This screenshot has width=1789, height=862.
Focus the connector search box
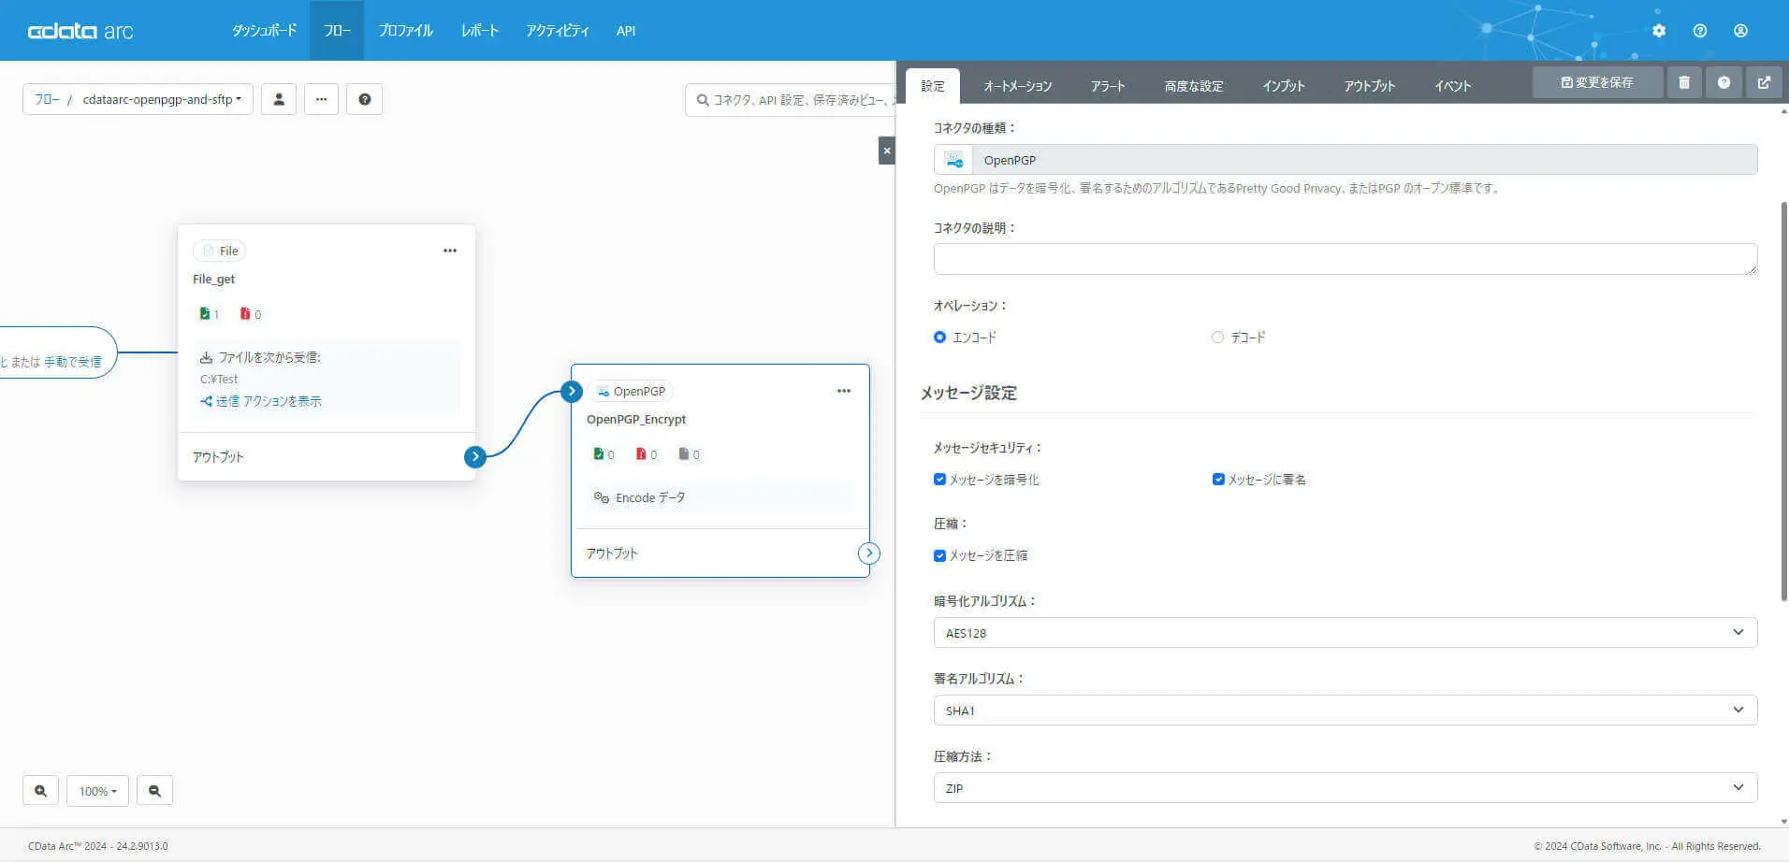791,100
